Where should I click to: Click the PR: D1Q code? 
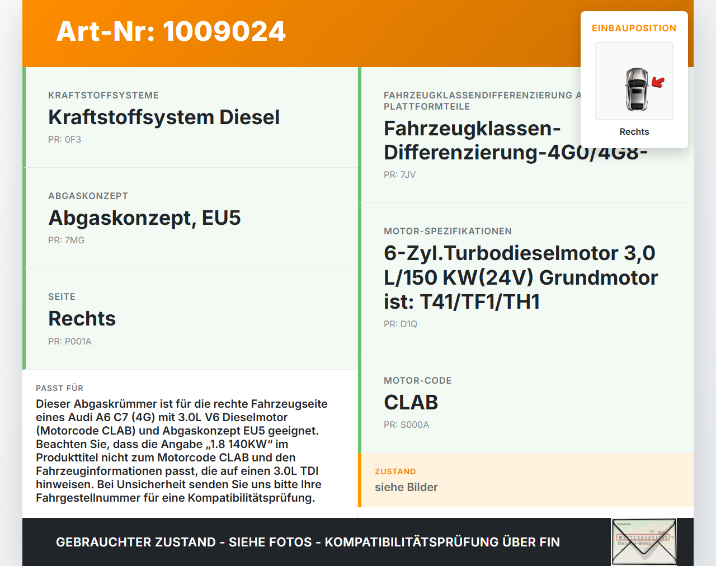[x=401, y=324]
